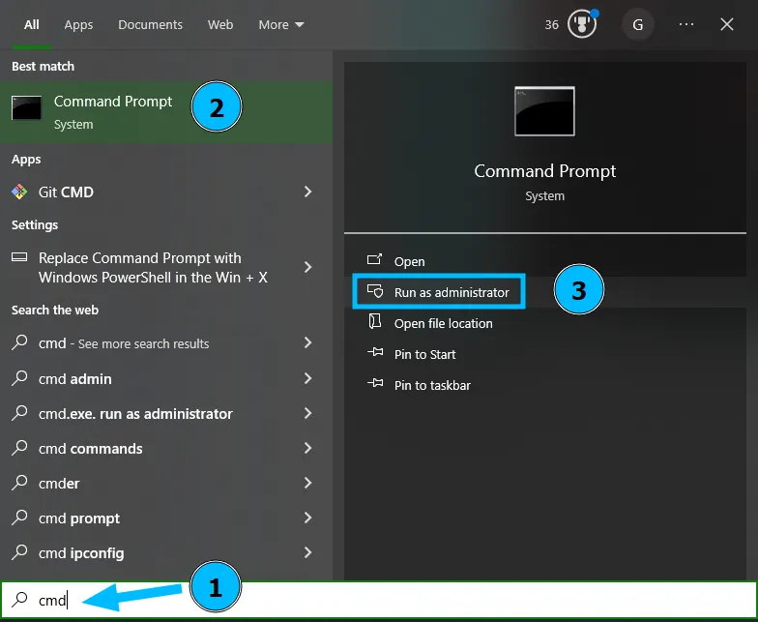Viewport: 758px width, 622px height.
Task: Open Git CMD app result
Action: 166,192
